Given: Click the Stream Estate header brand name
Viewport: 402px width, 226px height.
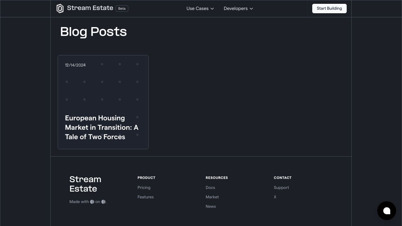Looking at the screenshot, I should [x=90, y=8].
